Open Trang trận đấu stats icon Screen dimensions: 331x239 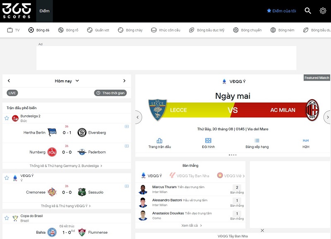coord(159,141)
